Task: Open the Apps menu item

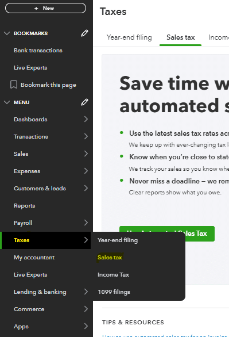Action: tap(21, 327)
